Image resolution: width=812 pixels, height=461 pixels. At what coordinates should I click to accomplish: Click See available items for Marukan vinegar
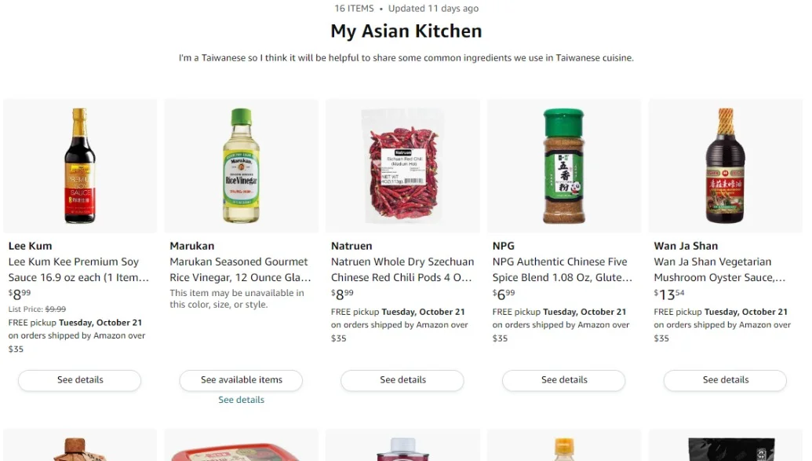(242, 380)
